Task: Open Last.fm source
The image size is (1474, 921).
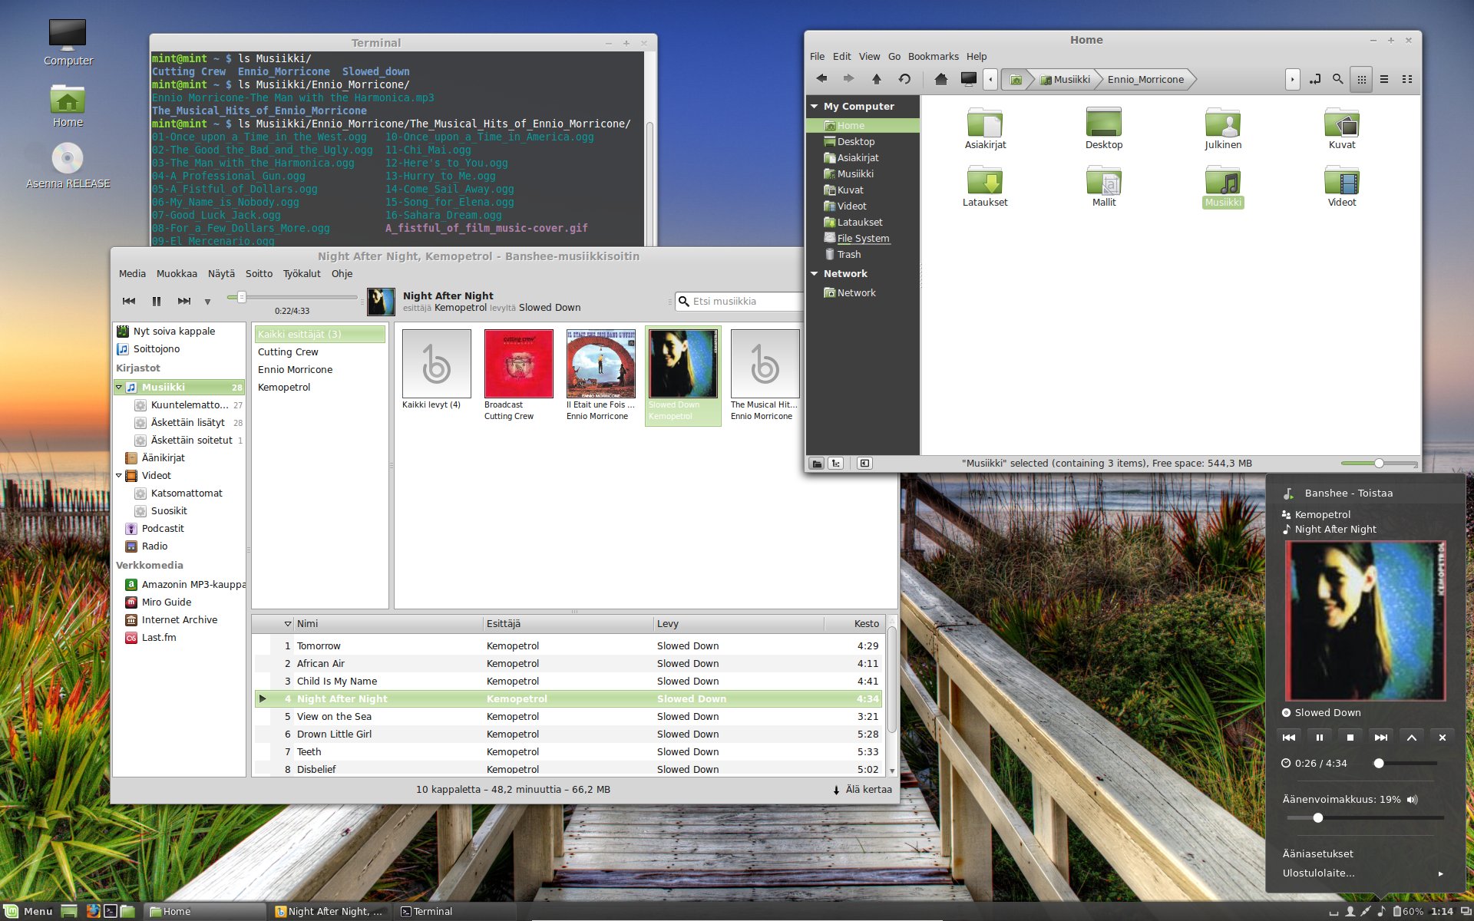Action: tap(179, 637)
